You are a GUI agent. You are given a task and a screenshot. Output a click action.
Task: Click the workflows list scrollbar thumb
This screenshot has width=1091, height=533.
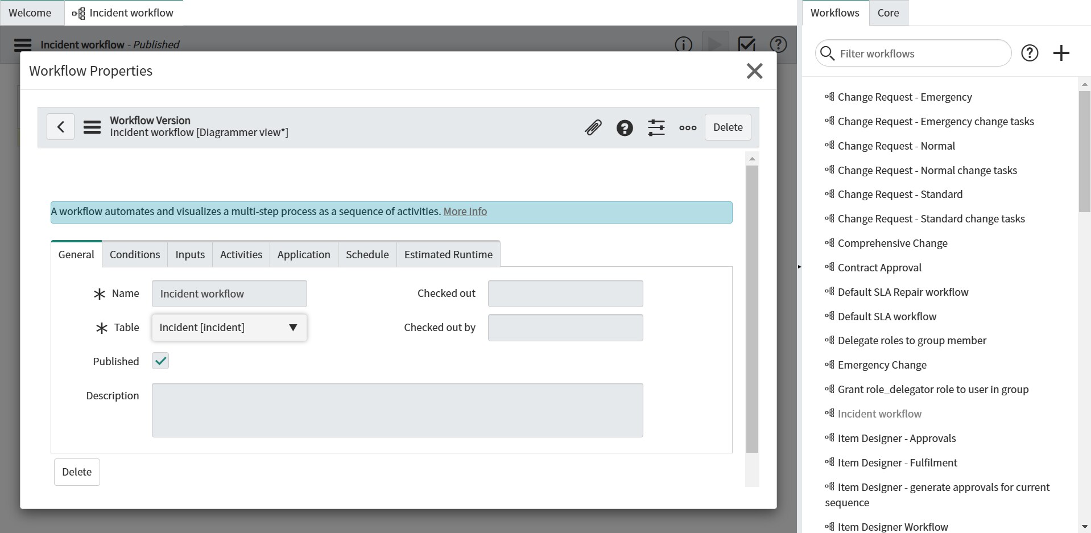pos(1084,151)
